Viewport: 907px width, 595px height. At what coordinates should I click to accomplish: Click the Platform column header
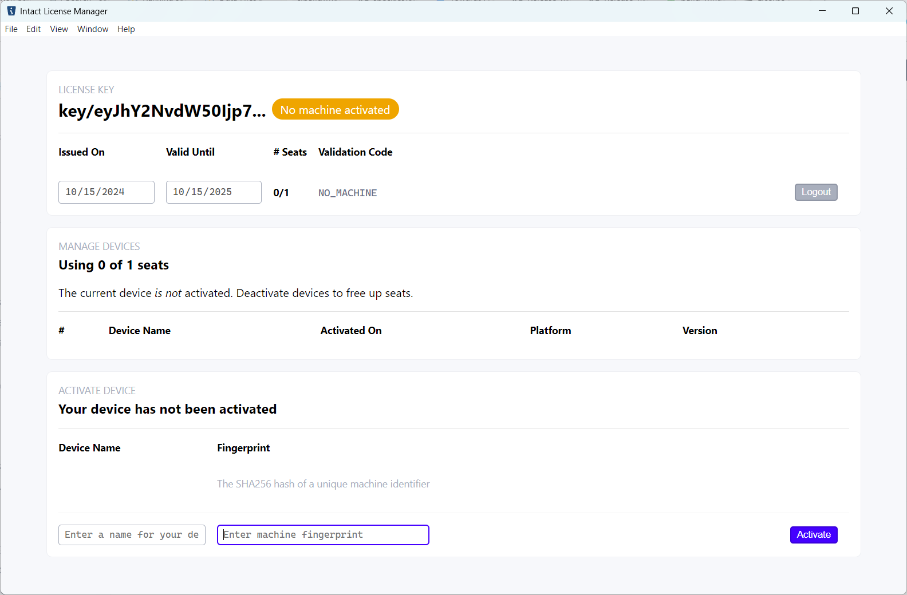550,331
